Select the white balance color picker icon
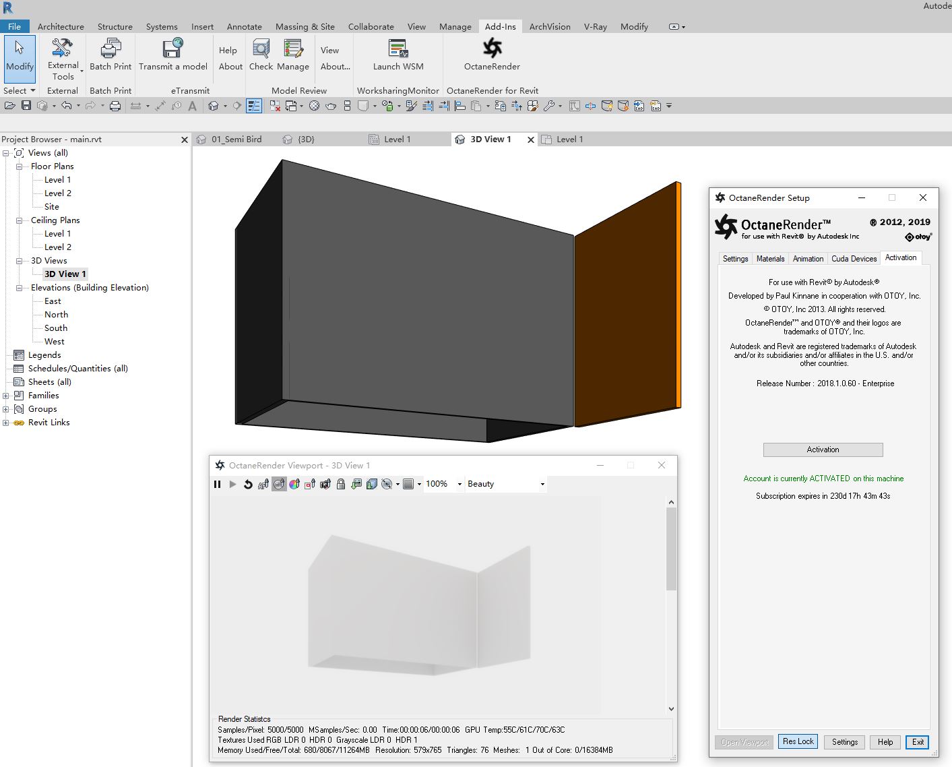This screenshot has height=767, width=952. click(294, 484)
